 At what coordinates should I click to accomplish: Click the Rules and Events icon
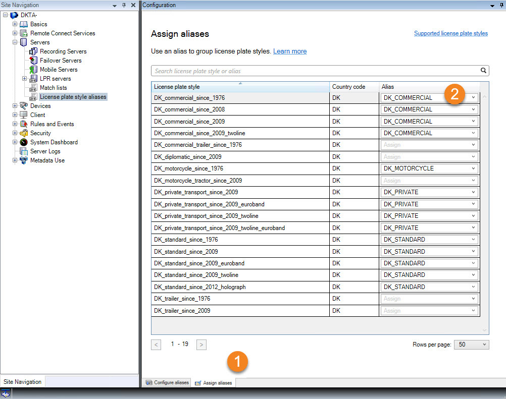click(24, 124)
